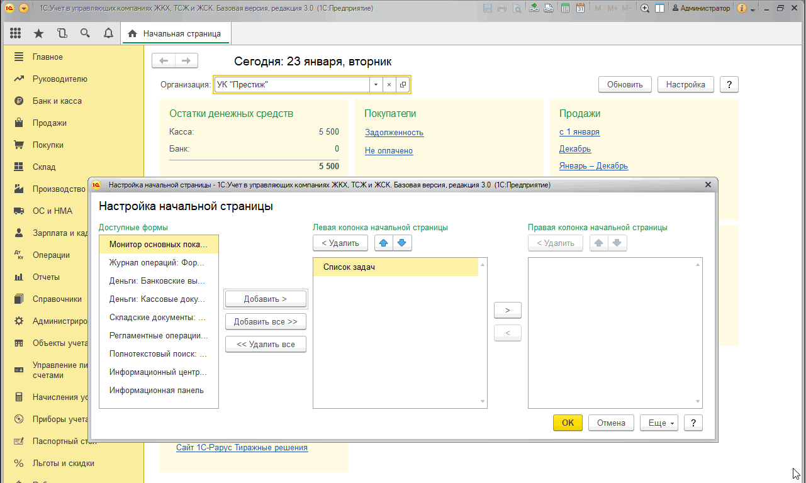Select Журнал операций: Фор... form

159,262
